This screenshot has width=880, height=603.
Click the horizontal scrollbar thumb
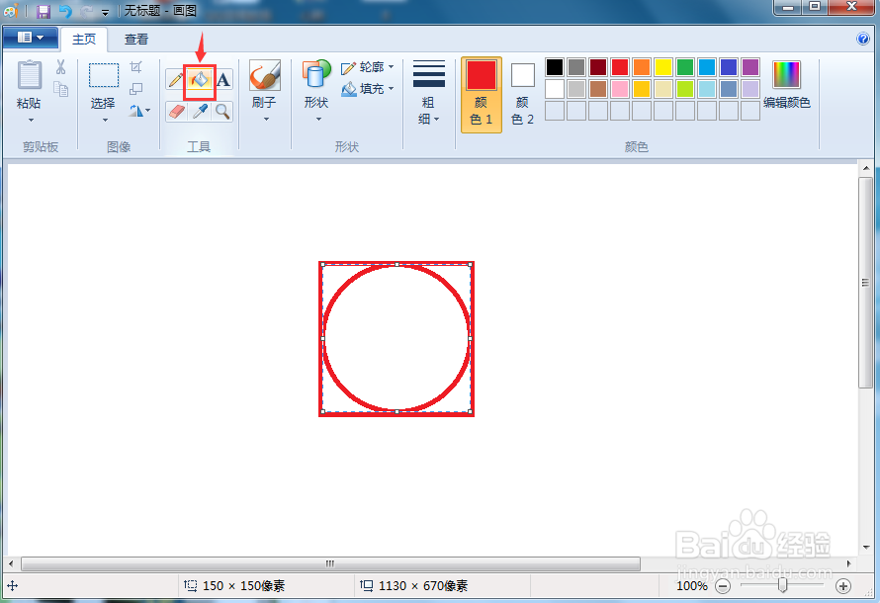point(330,563)
